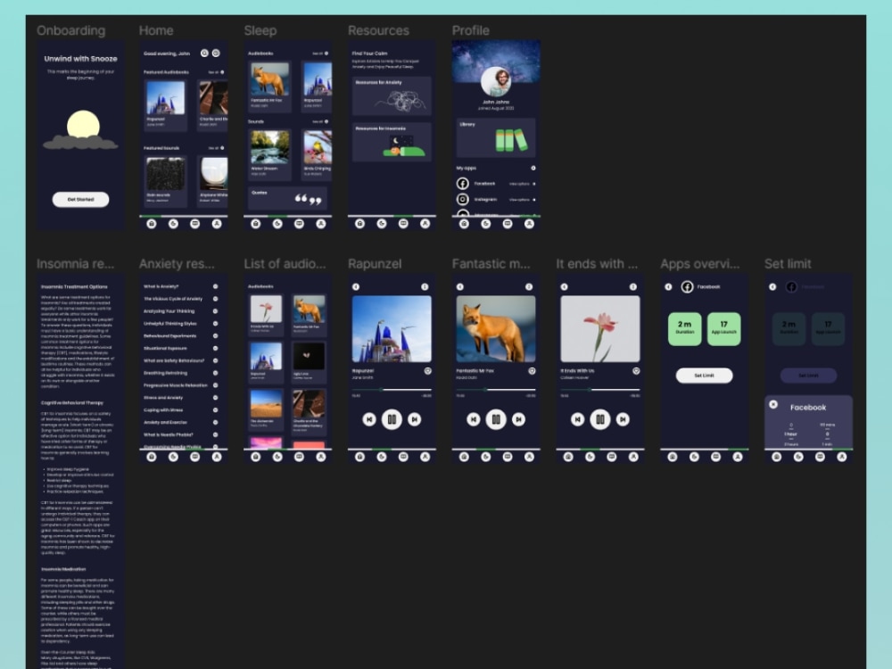
Task: Click resources nav icon in Home frame
Action: [194, 224]
